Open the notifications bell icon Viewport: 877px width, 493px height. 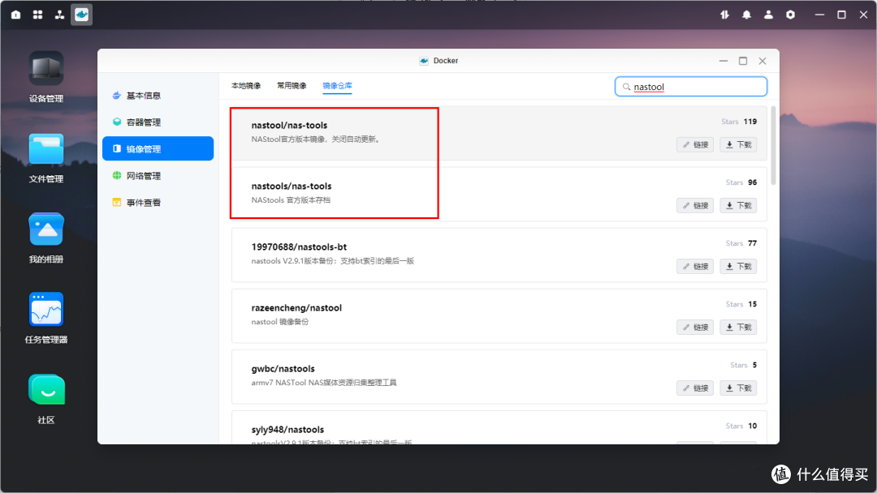[x=746, y=15]
